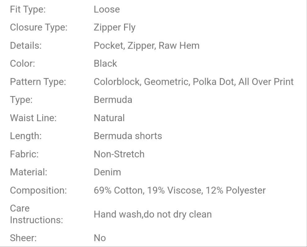Select the 'Loose' fit value
Image resolution: width=307 pixels, height=247 pixels.
[107, 10]
